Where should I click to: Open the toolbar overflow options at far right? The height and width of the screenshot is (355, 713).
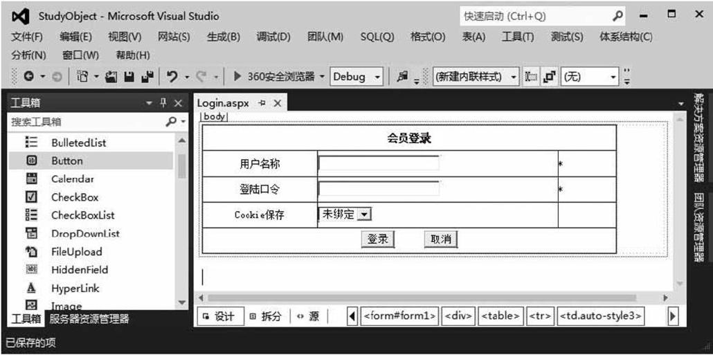627,77
